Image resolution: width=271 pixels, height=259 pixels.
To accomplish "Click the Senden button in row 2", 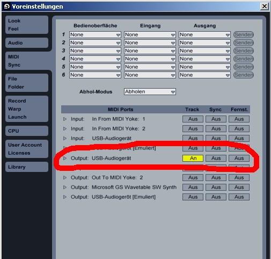I will [244, 43].
